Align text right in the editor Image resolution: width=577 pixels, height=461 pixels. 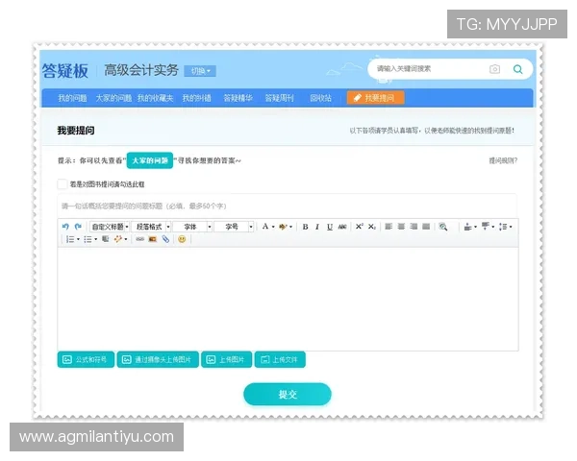coord(414,227)
